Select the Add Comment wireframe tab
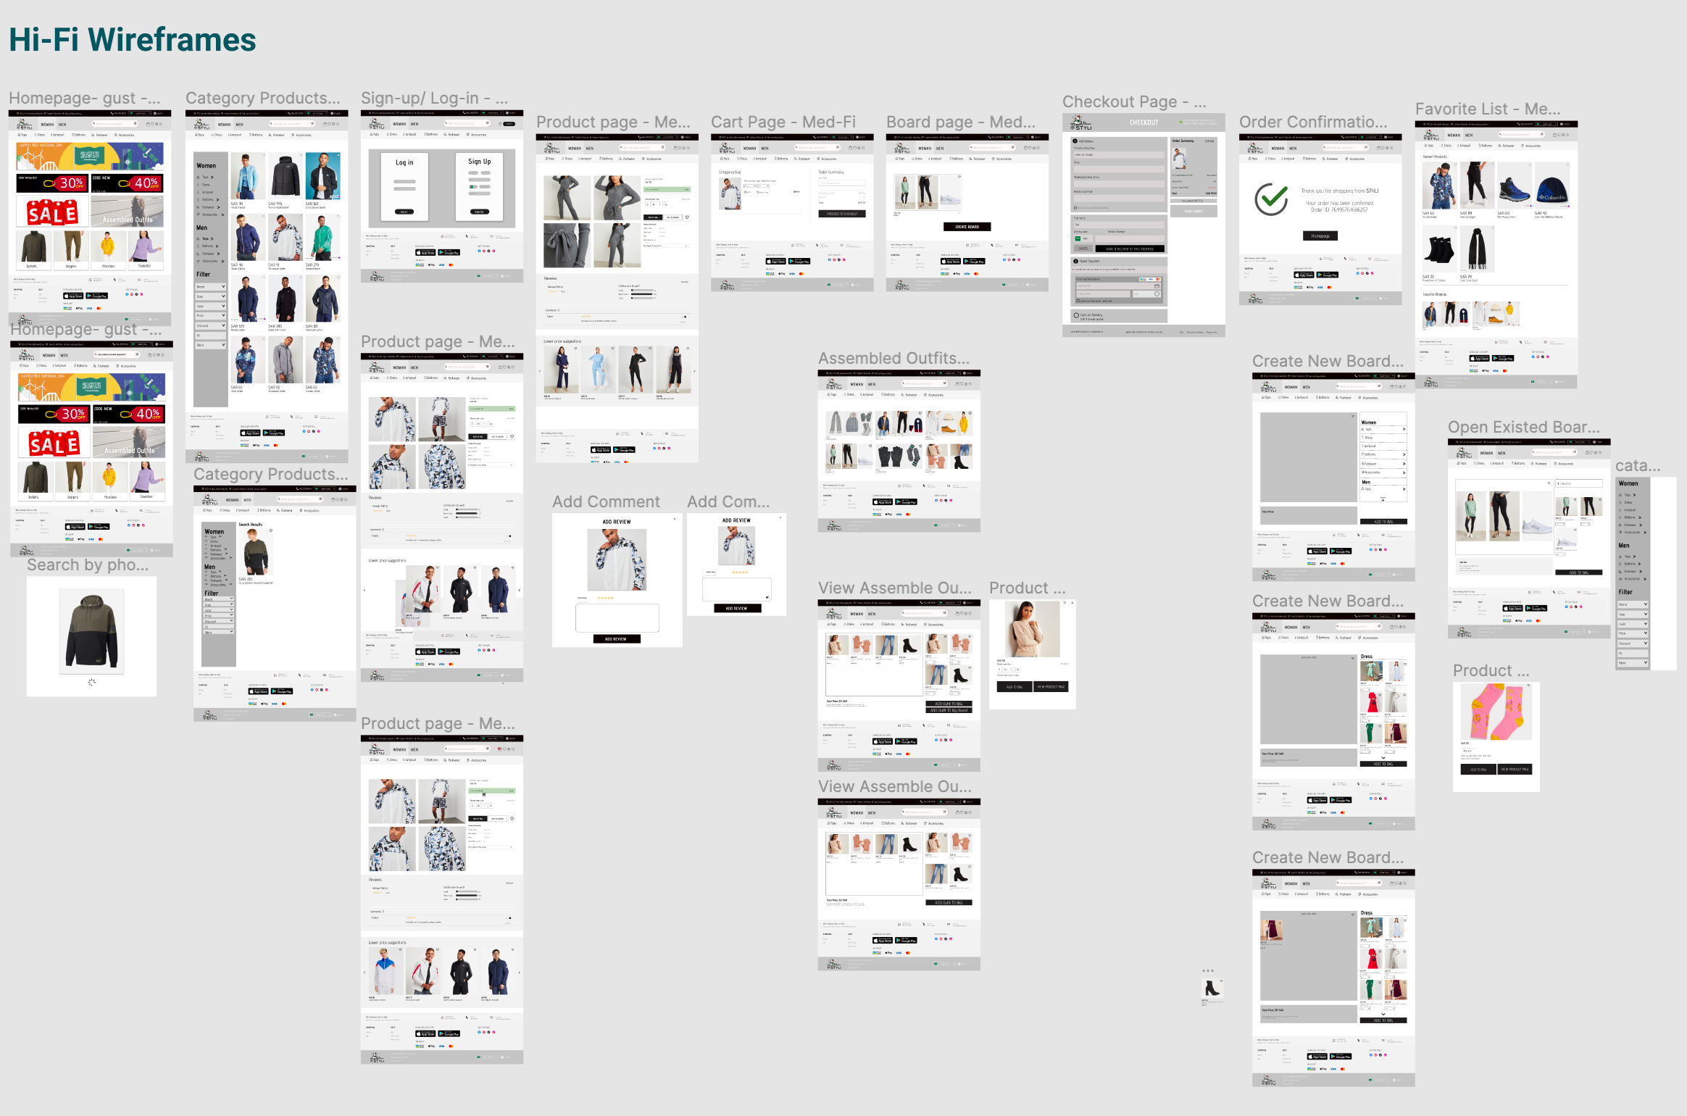The image size is (1687, 1116). (605, 499)
